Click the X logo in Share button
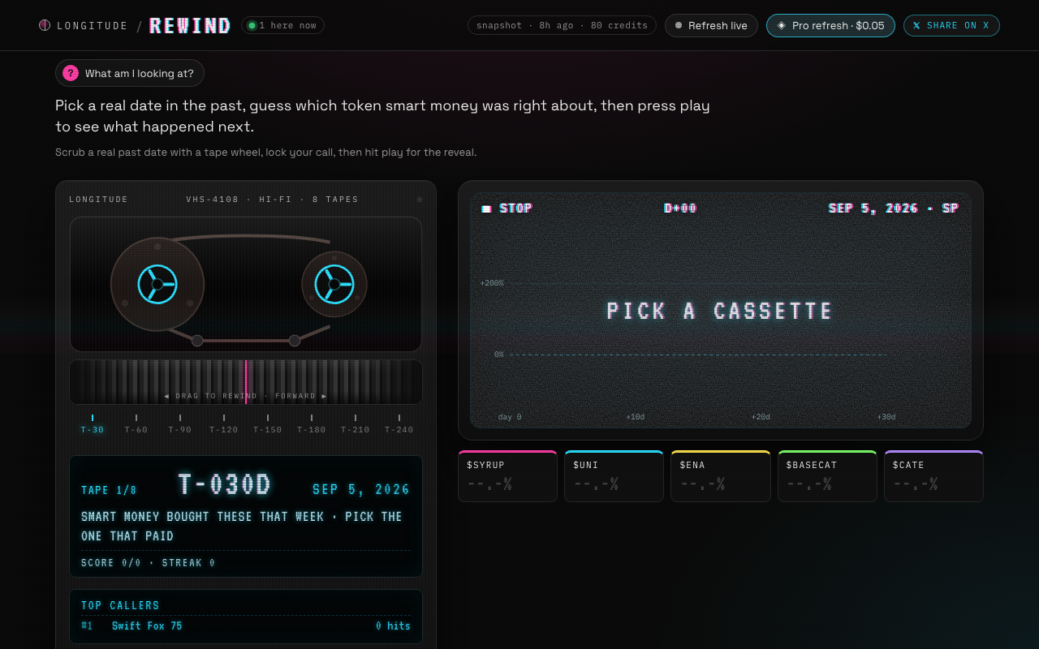The width and height of the screenshot is (1039, 649). (916, 26)
